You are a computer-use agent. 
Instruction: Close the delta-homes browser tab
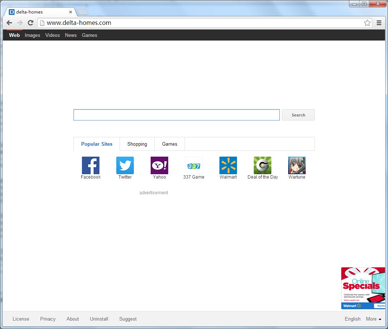pos(71,12)
